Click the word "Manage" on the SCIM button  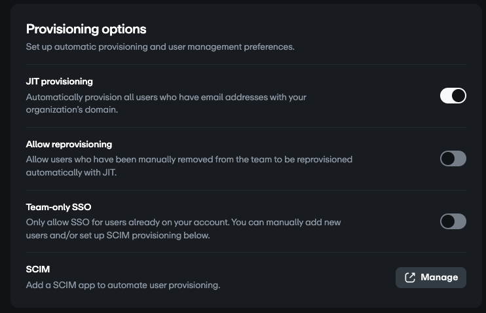(439, 278)
